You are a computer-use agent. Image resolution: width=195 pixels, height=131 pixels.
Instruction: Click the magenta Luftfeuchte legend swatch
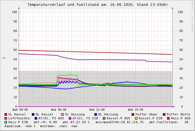click(x=6, y=118)
